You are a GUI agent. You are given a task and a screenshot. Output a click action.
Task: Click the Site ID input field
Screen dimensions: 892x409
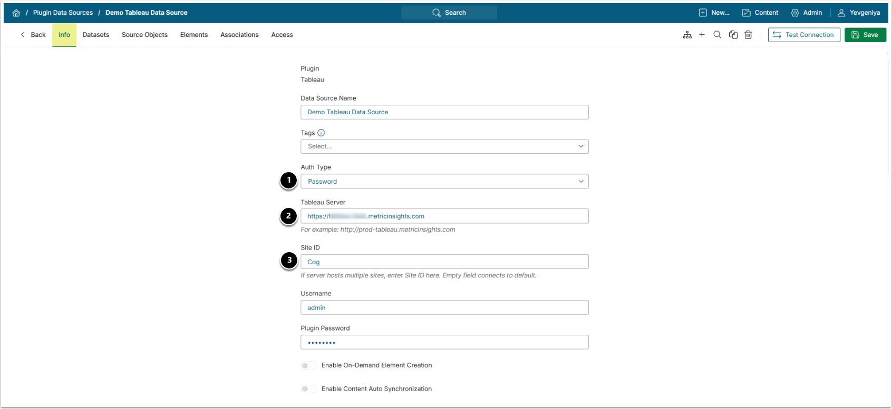pos(444,262)
